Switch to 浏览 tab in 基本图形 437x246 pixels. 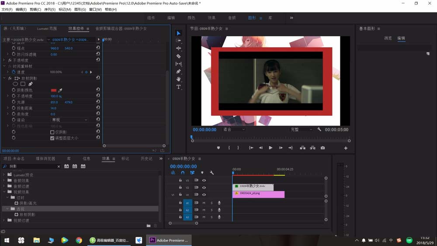click(x=388, y=38)
